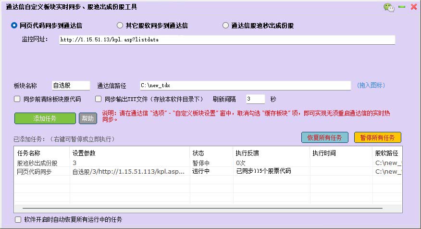Viewport: 421px width, 229px height.
Task: Click the WeChat icon in title bar
Action: (388, 7)
